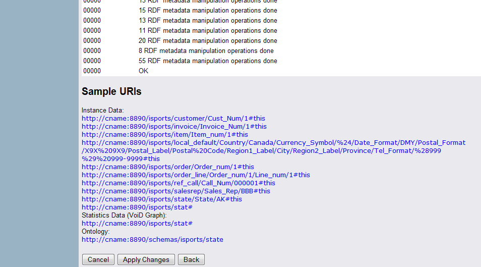Open the customer Cust_Num sample URI link
481x267 pixels.
(173, 118)
